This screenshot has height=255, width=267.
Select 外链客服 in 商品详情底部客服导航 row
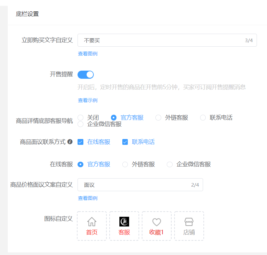point(158,118)
